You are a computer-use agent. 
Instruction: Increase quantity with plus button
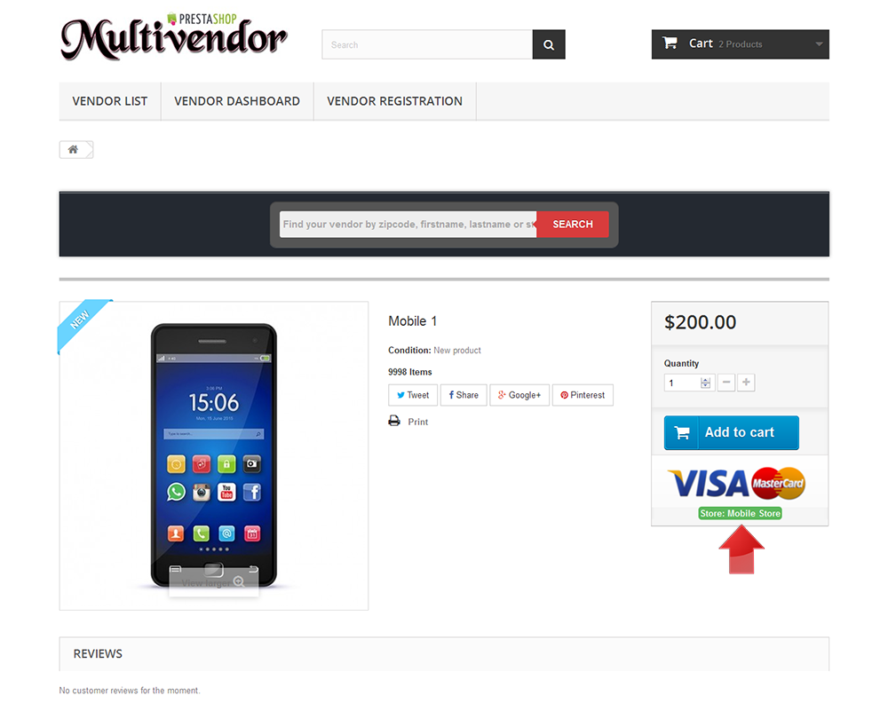pyautogui.click(x=746, y=383)
